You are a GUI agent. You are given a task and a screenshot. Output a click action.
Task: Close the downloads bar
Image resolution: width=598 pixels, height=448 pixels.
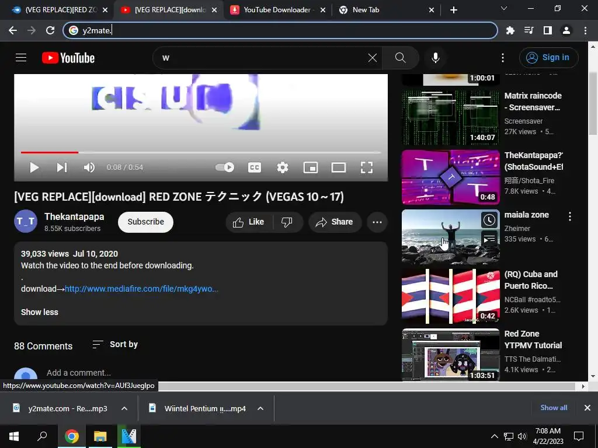587,408
